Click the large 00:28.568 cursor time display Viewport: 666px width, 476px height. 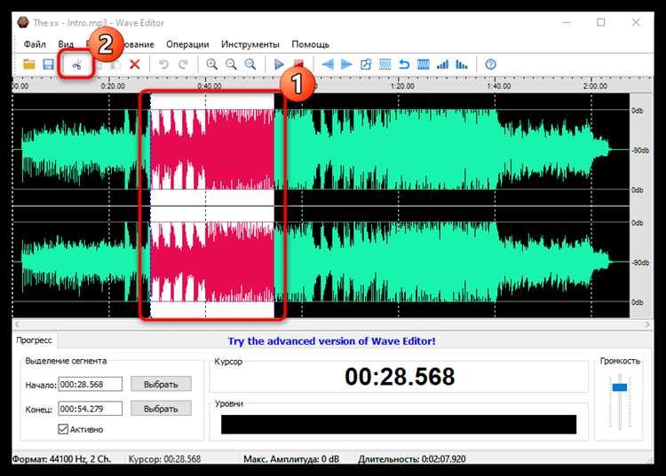[400, 377]
